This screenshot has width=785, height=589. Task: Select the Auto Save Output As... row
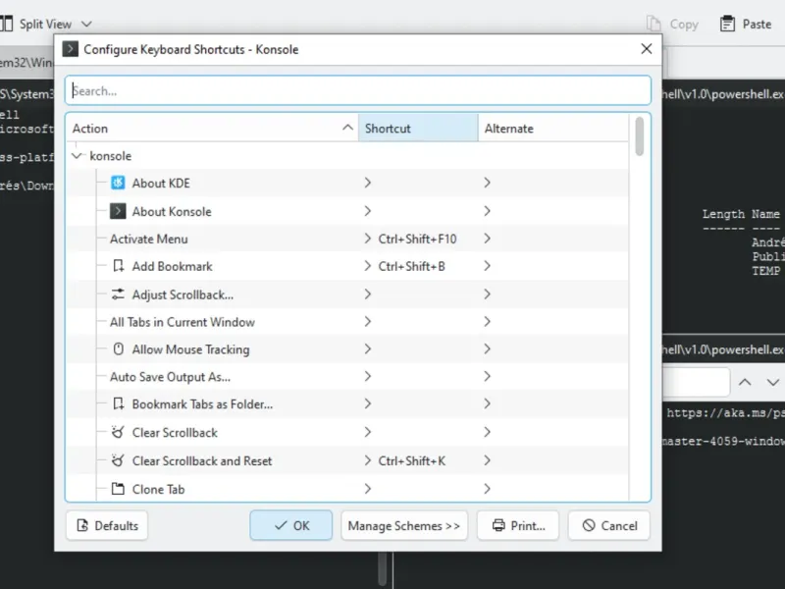point(347,376)
